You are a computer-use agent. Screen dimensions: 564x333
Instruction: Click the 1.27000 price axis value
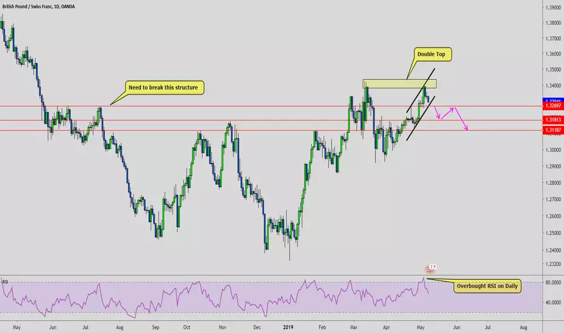pos(553,199)
